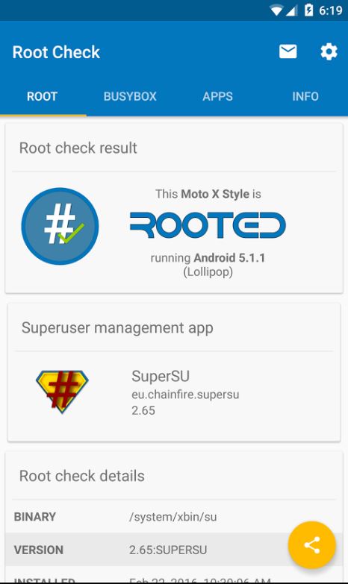Tap the eu.chainfire.supersu package name
348x584 pixels.
(185, 395)
